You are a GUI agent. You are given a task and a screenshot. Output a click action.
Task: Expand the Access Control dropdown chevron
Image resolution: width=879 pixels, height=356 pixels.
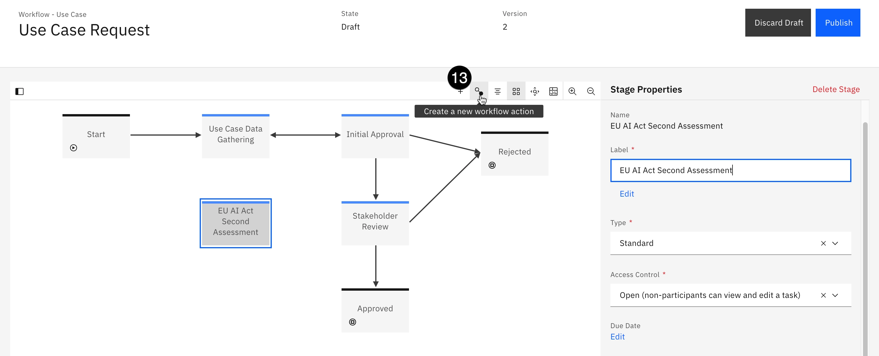[835, 295]
